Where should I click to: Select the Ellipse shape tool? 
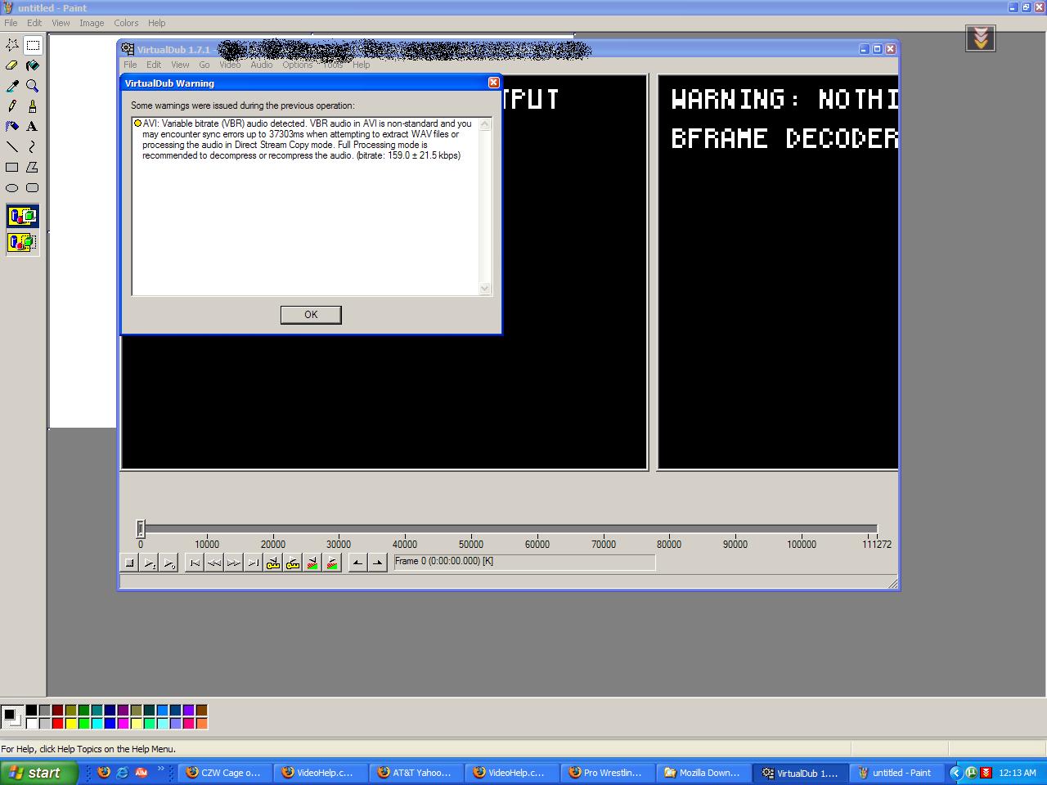tap(12, 188)
